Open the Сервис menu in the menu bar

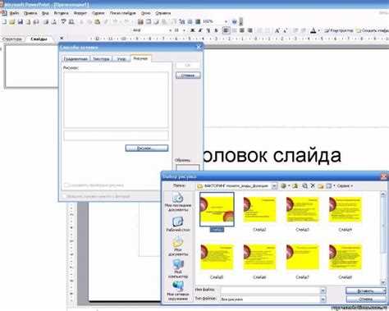[x=98, y=13]
